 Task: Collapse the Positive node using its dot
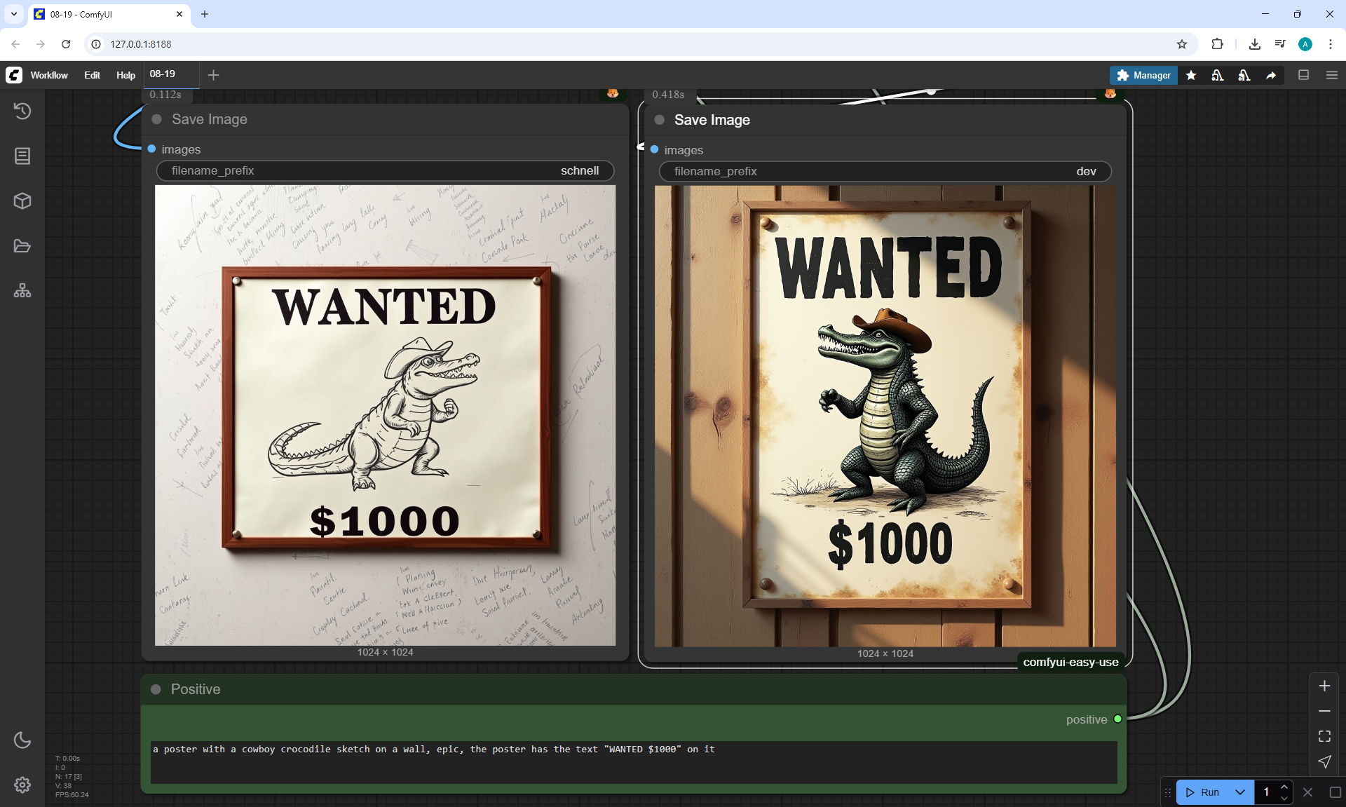coord(156,689)
